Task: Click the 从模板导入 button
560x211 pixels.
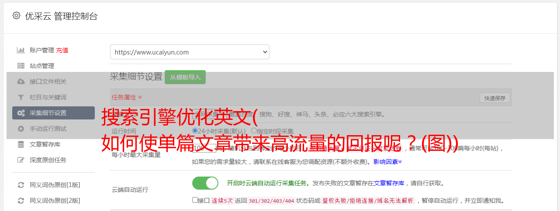Action: (x=185, y=77)
